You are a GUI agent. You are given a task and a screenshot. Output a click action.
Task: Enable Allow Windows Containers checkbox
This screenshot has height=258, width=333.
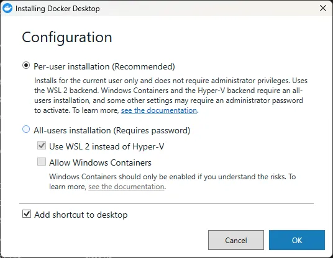point(42,162)
